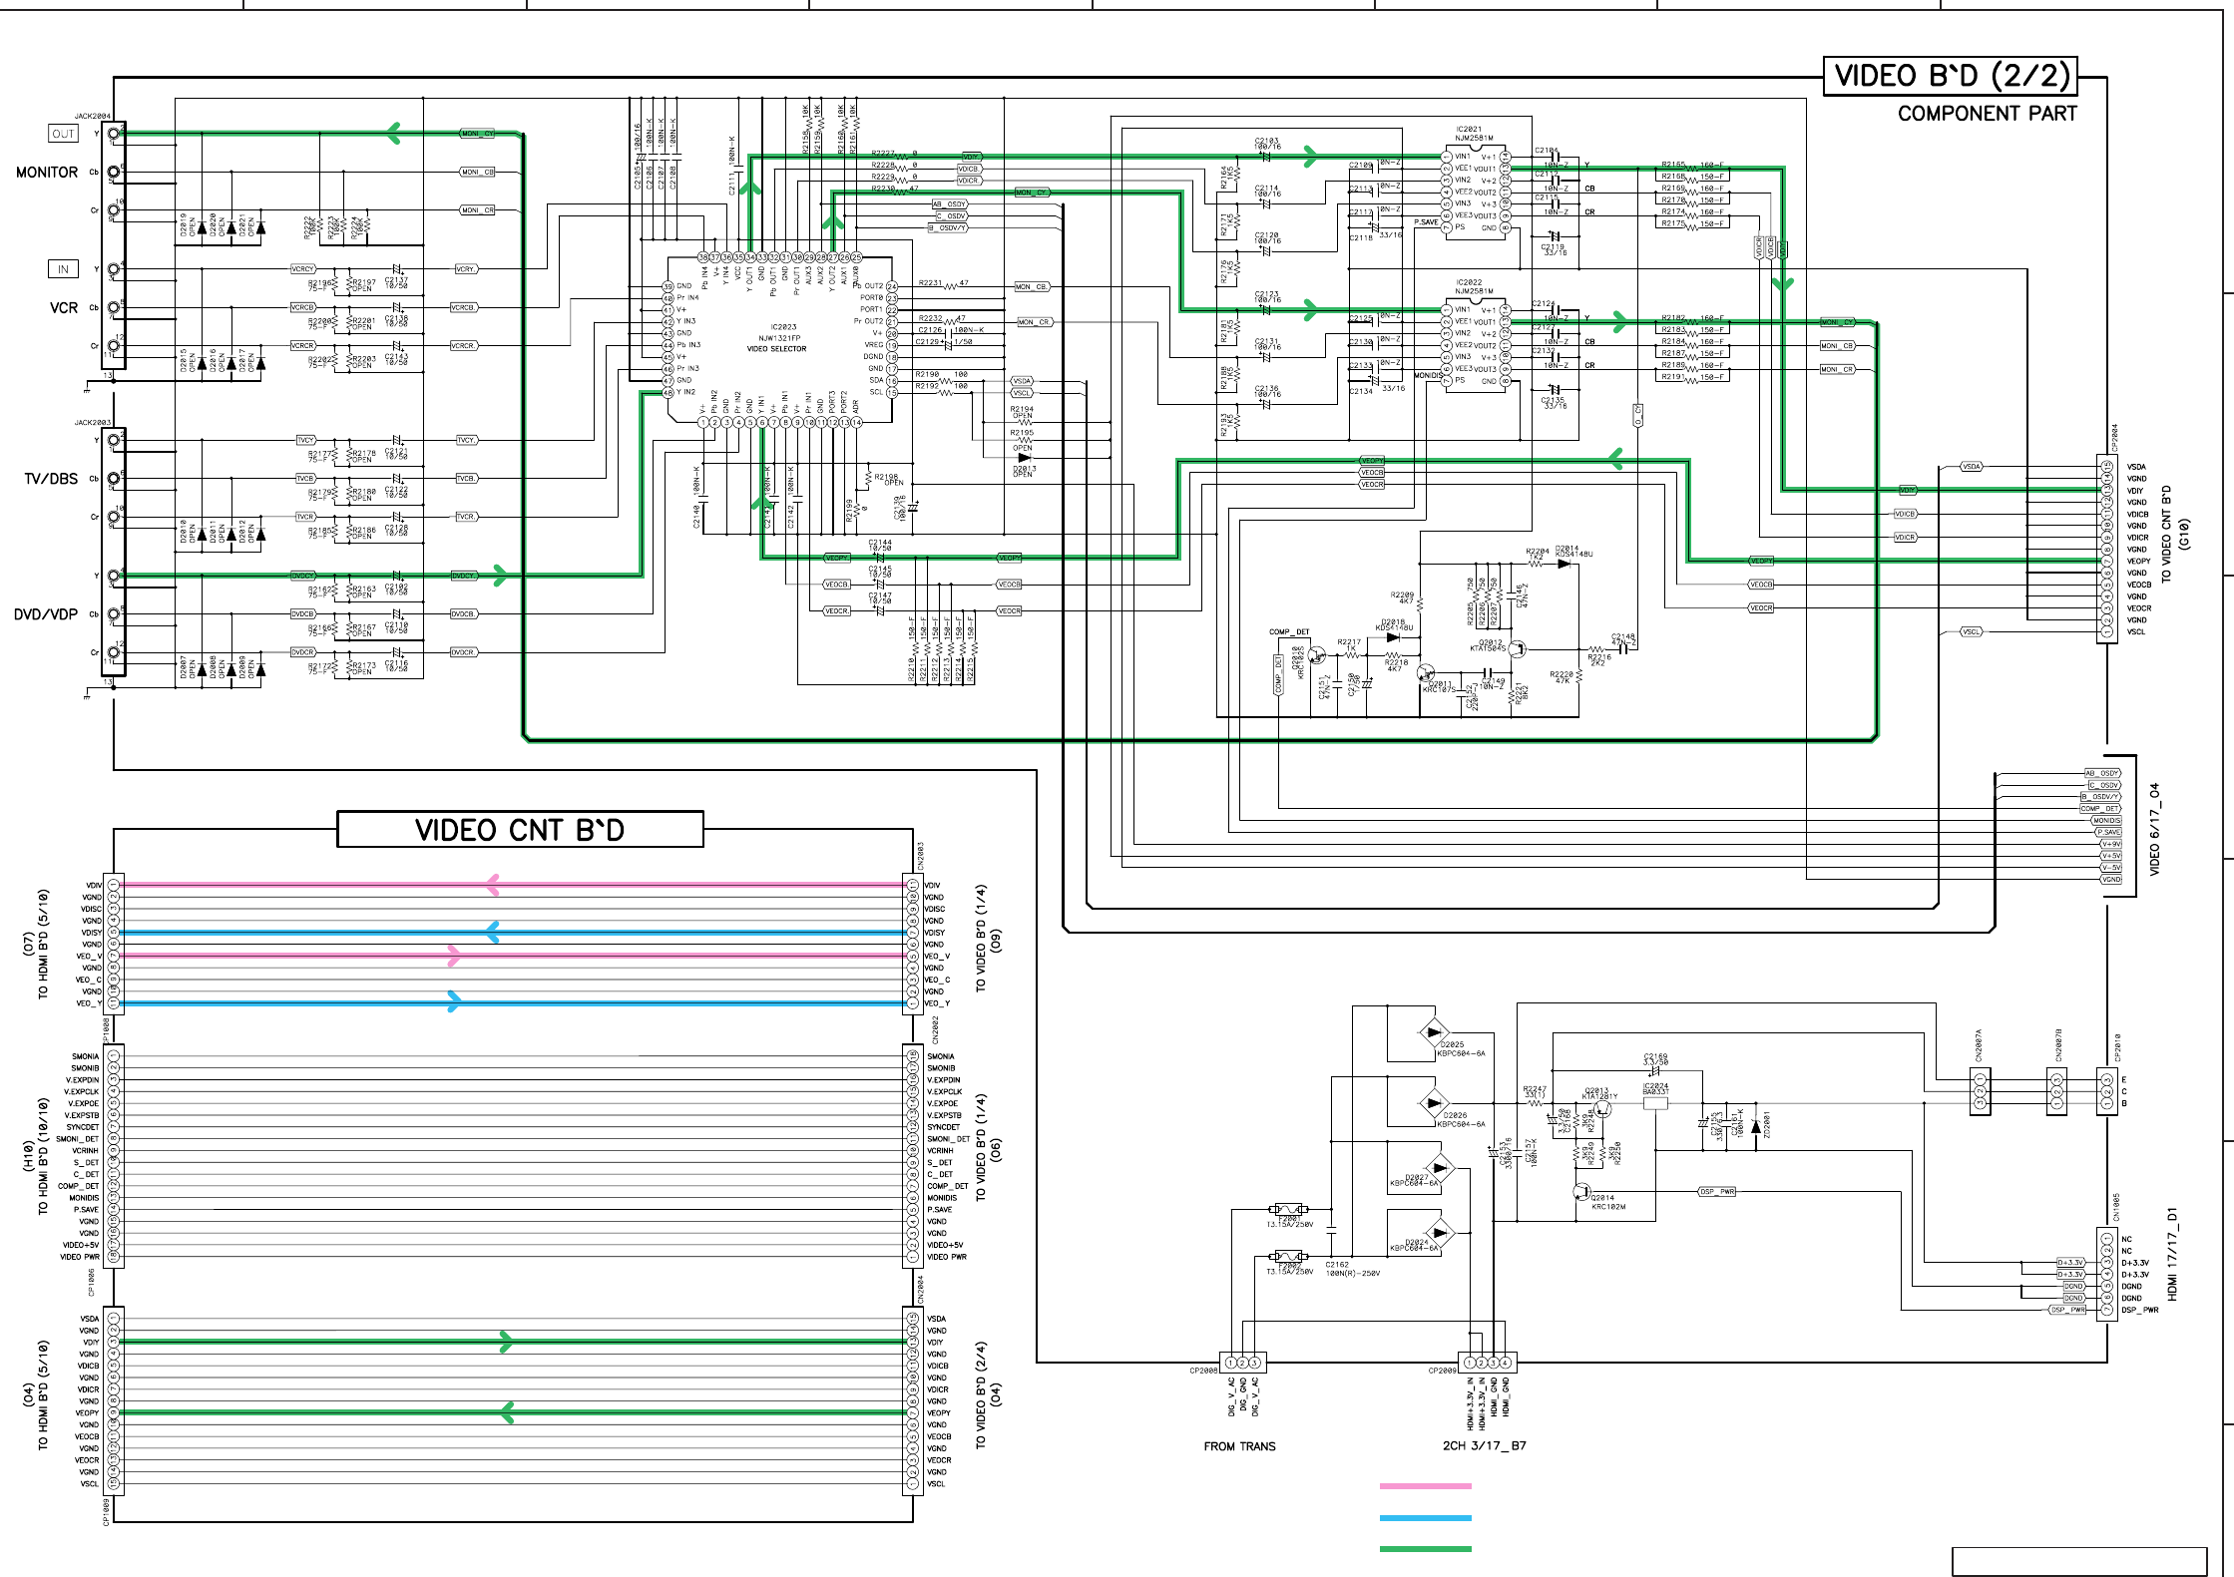Click the DSP_PWR signal tag near Q2014
Viewport: 2234px width, 1577px height.
1716,1192
